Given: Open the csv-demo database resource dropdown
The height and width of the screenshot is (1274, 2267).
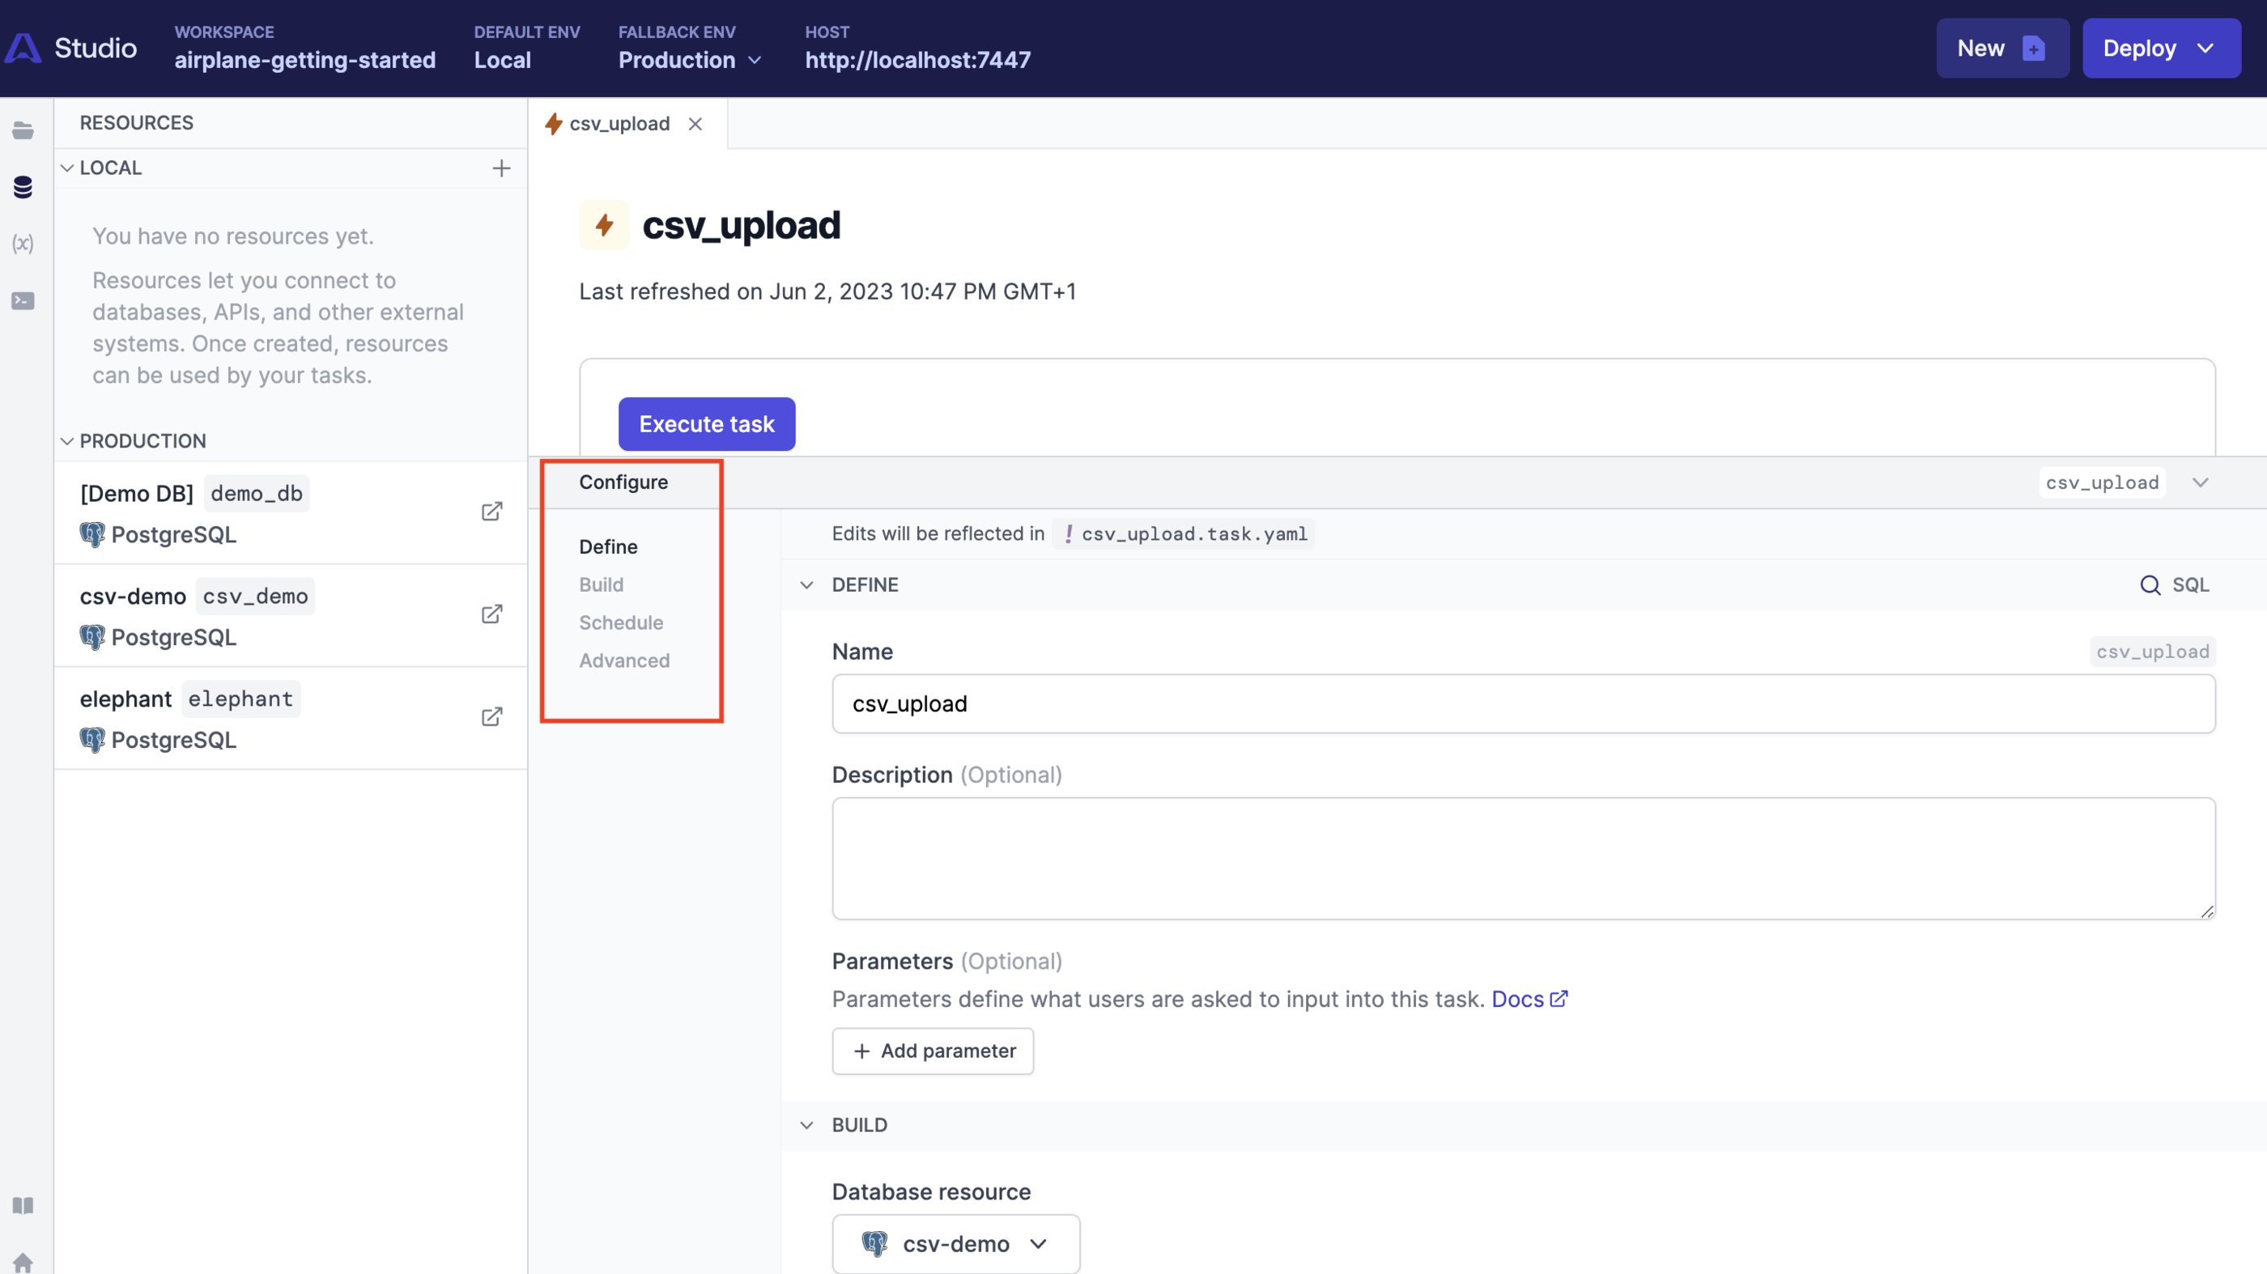Looking at the screenshot, I should tap(955, 1243).
